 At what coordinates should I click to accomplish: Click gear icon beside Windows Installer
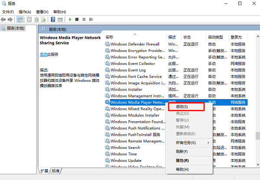[x=107, y=89]
